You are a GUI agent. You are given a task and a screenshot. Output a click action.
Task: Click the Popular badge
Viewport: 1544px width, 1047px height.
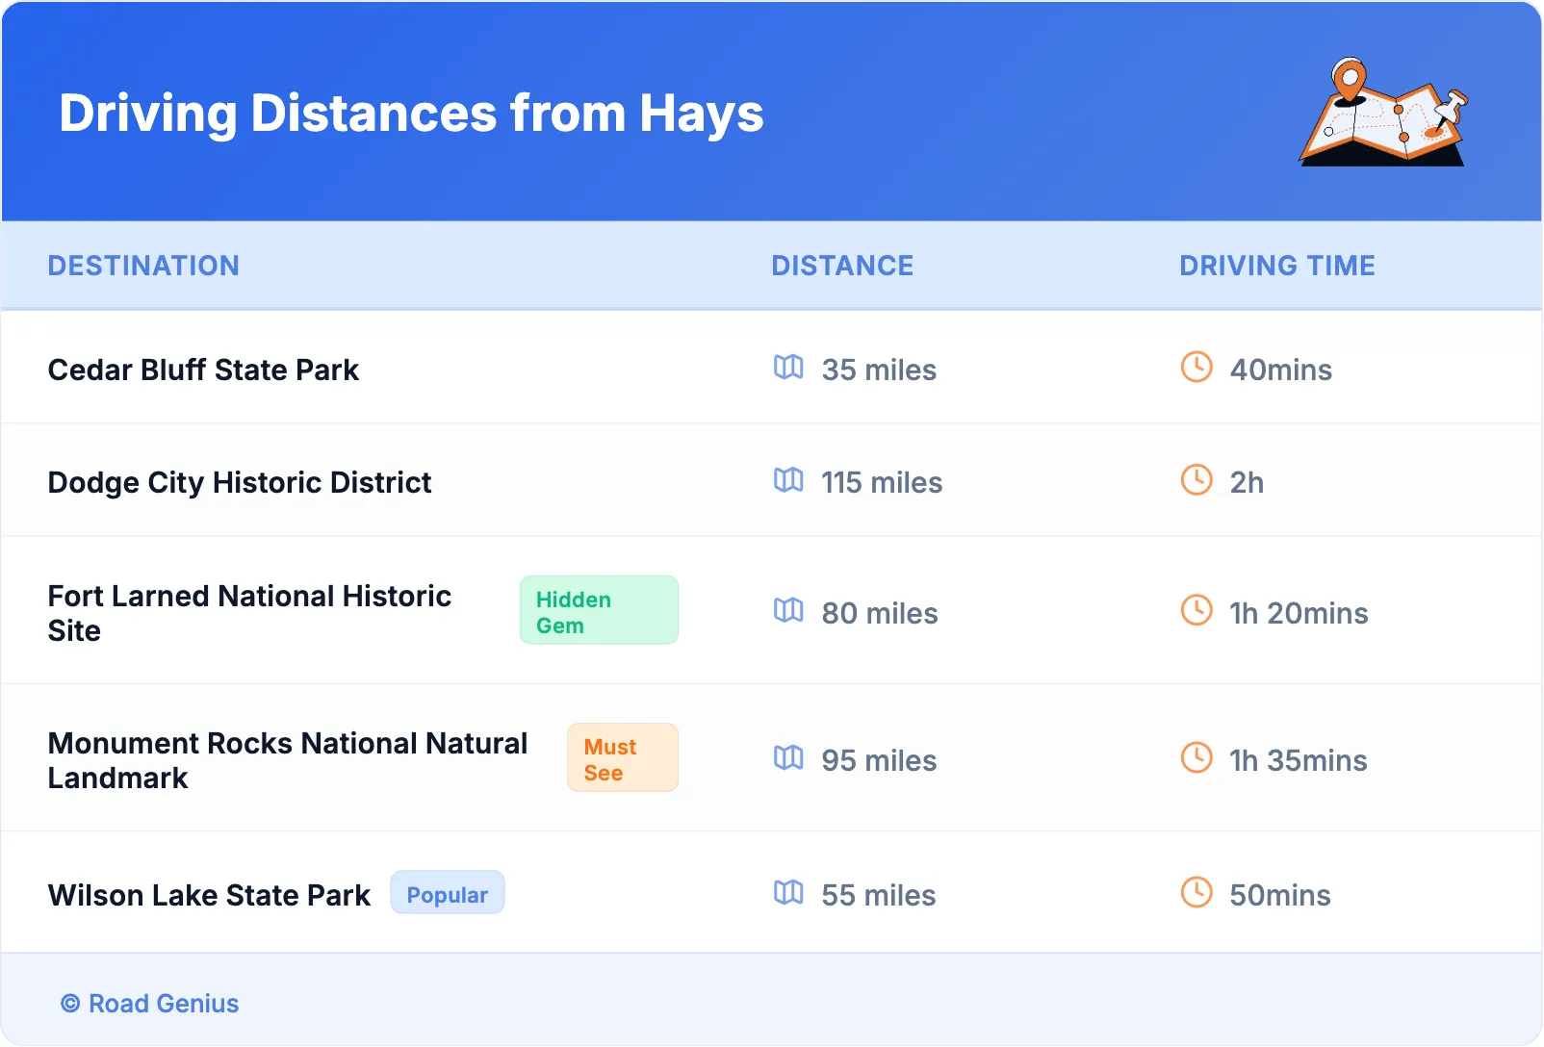pos(448,893)
